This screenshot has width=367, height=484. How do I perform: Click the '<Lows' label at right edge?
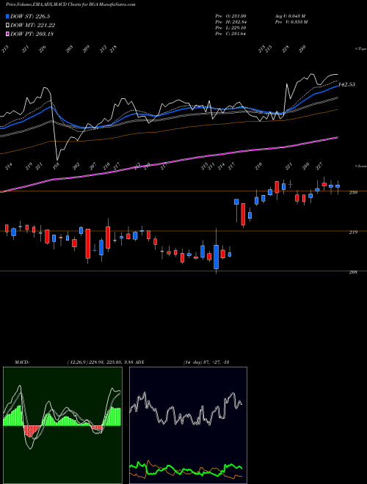(360, 166)
